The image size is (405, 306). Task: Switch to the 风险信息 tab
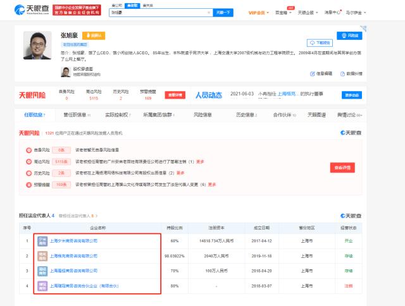(x=202, y=115)
